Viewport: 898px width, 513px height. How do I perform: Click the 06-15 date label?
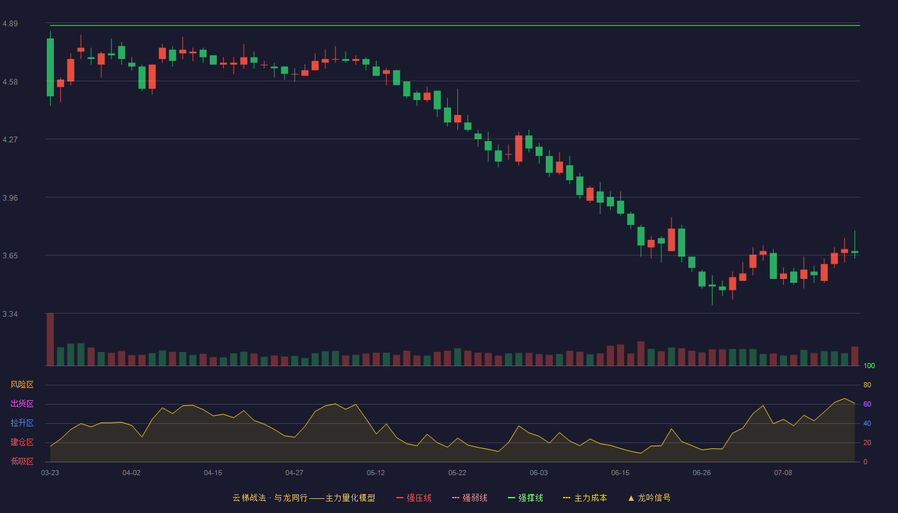pyautogui.click(x=620, y=473)
